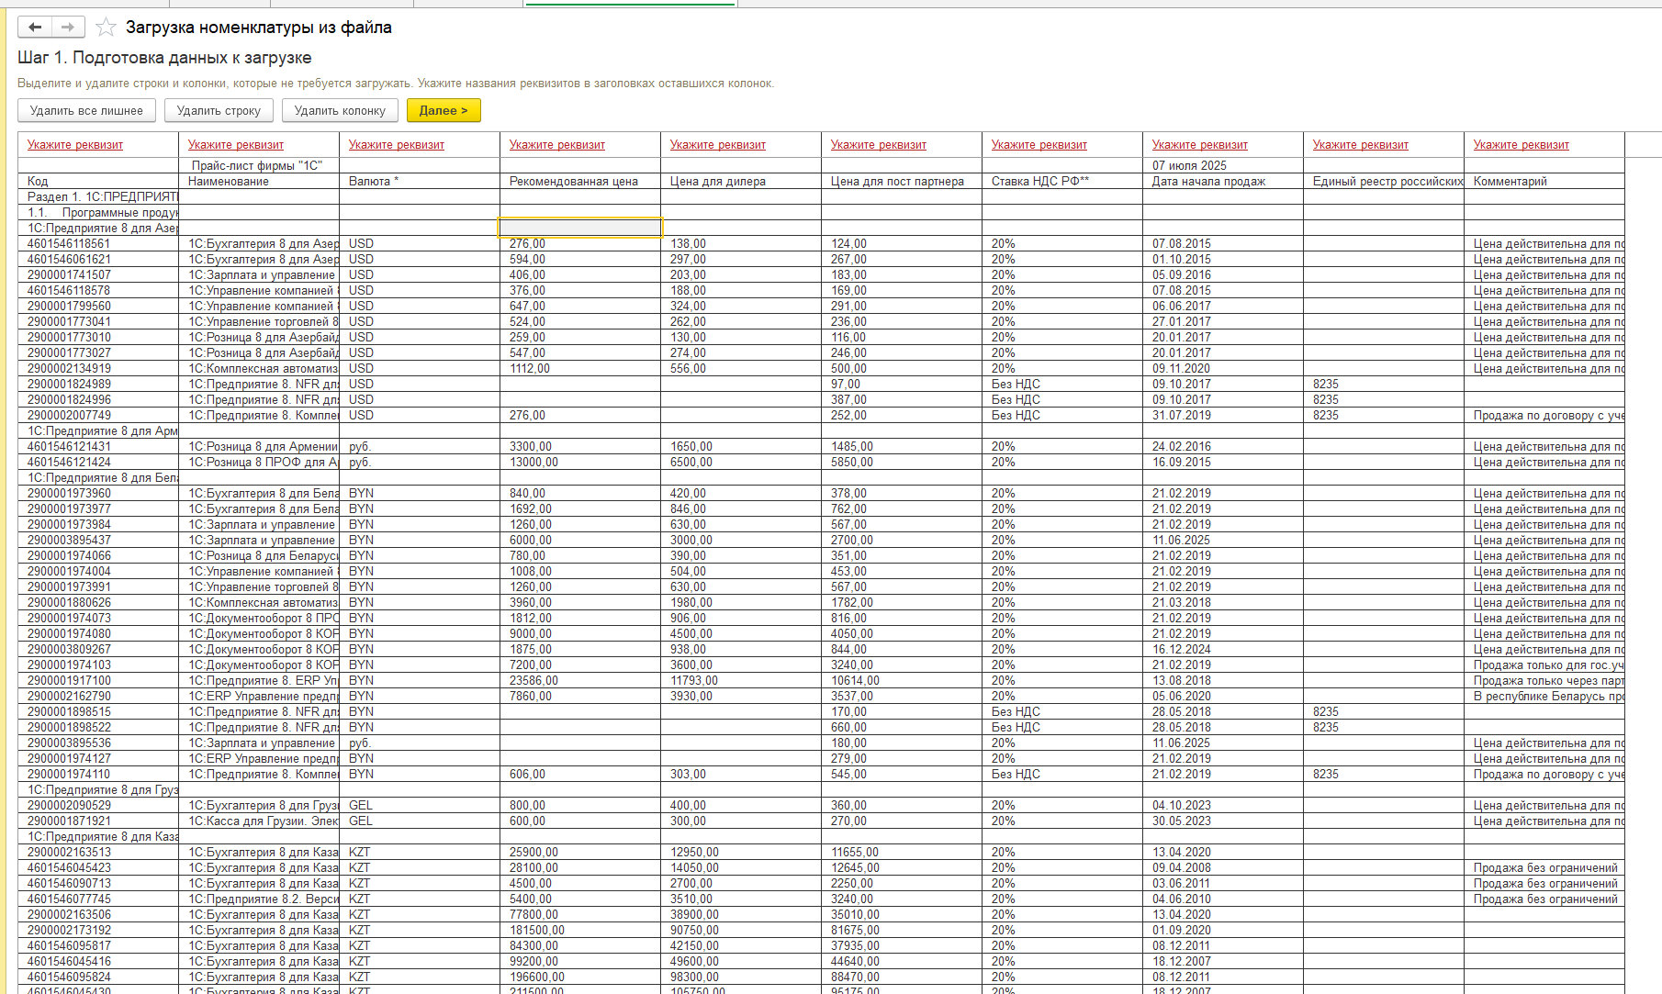This screenshot has width=1662, height=994.
Task: Choose attribute link above Ставка НДС РФ column
Action: (1039, 145)
